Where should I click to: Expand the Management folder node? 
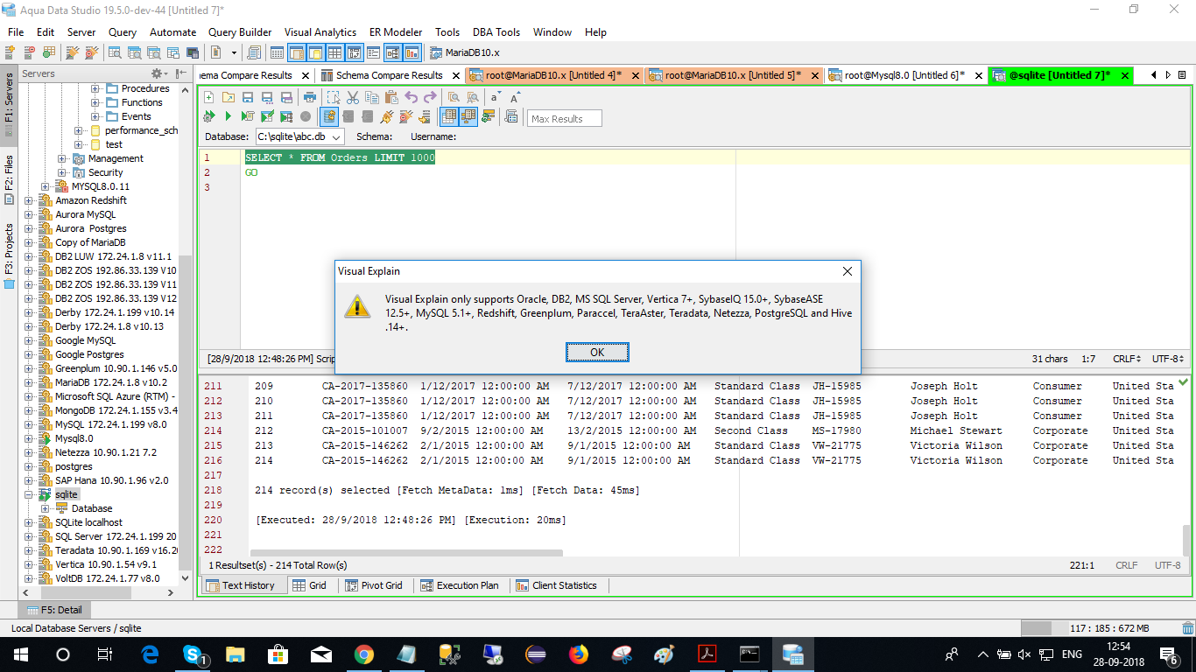click(61, 158)
